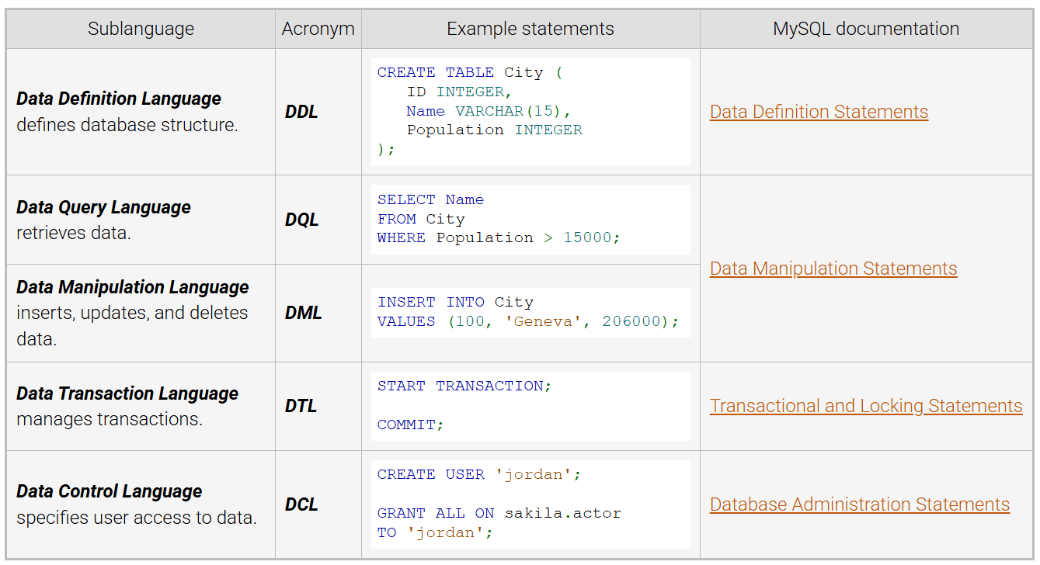Image resolution: width=1040 pixels, height=565 pixels.
Task: Click the Sublanguage column header
Action: (141, 29)
